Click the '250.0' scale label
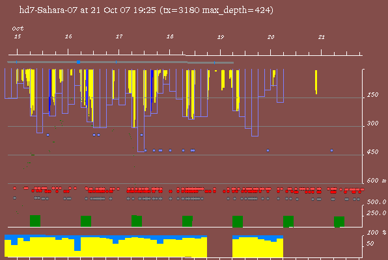Viewport: 388px width, 260px height. click(377, 213)
